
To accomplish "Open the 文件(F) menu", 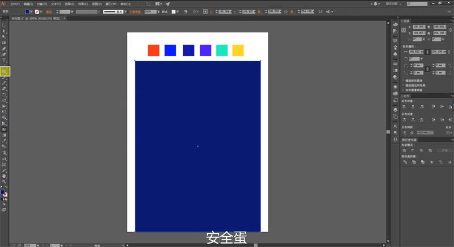I will point(15,4).
